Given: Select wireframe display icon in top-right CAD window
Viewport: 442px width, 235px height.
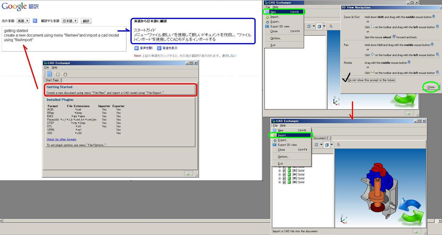Looking at the screenshot, I should (309, 26).
